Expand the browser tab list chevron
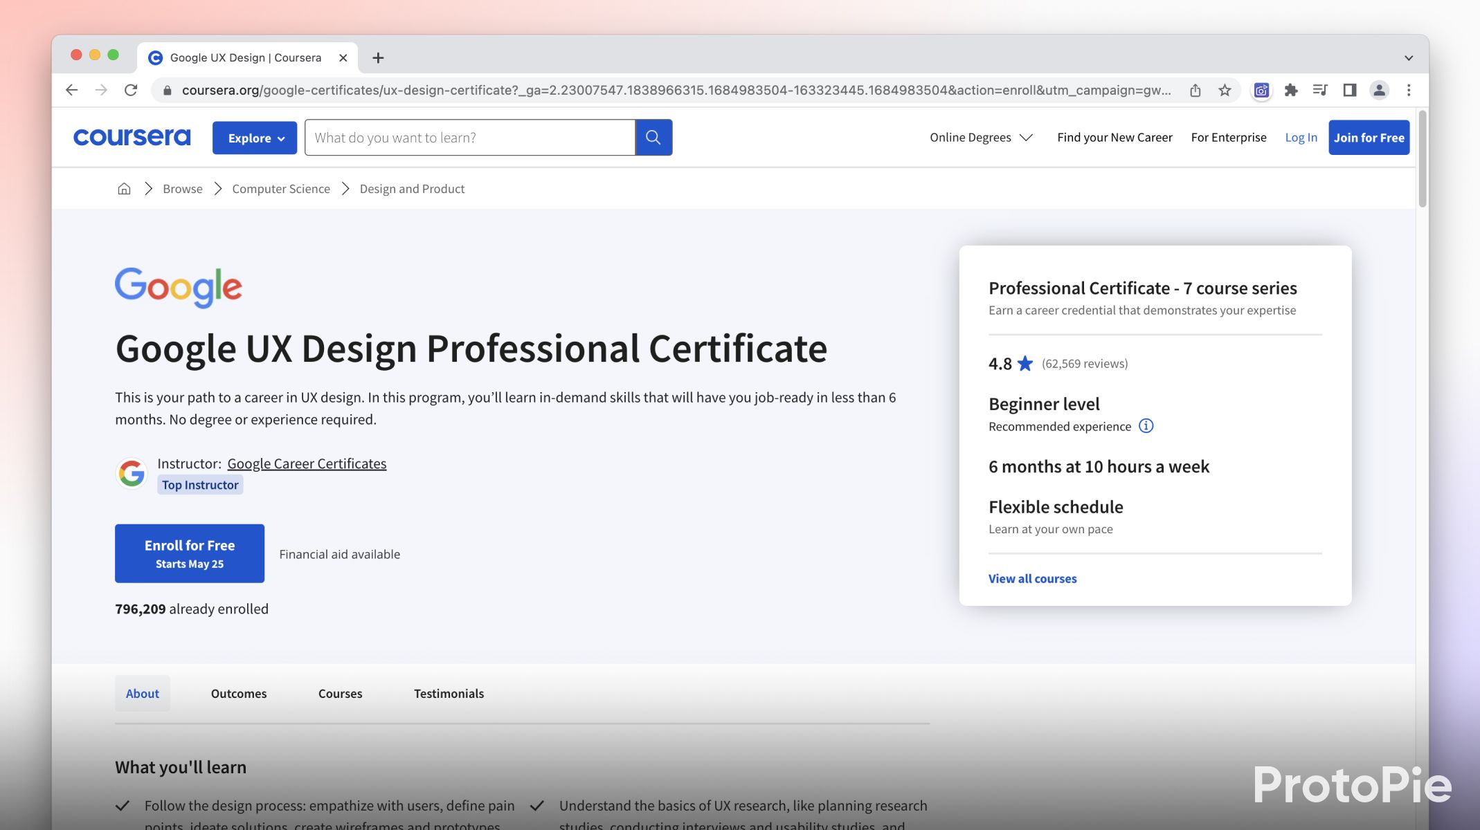 pos(1408,57)
